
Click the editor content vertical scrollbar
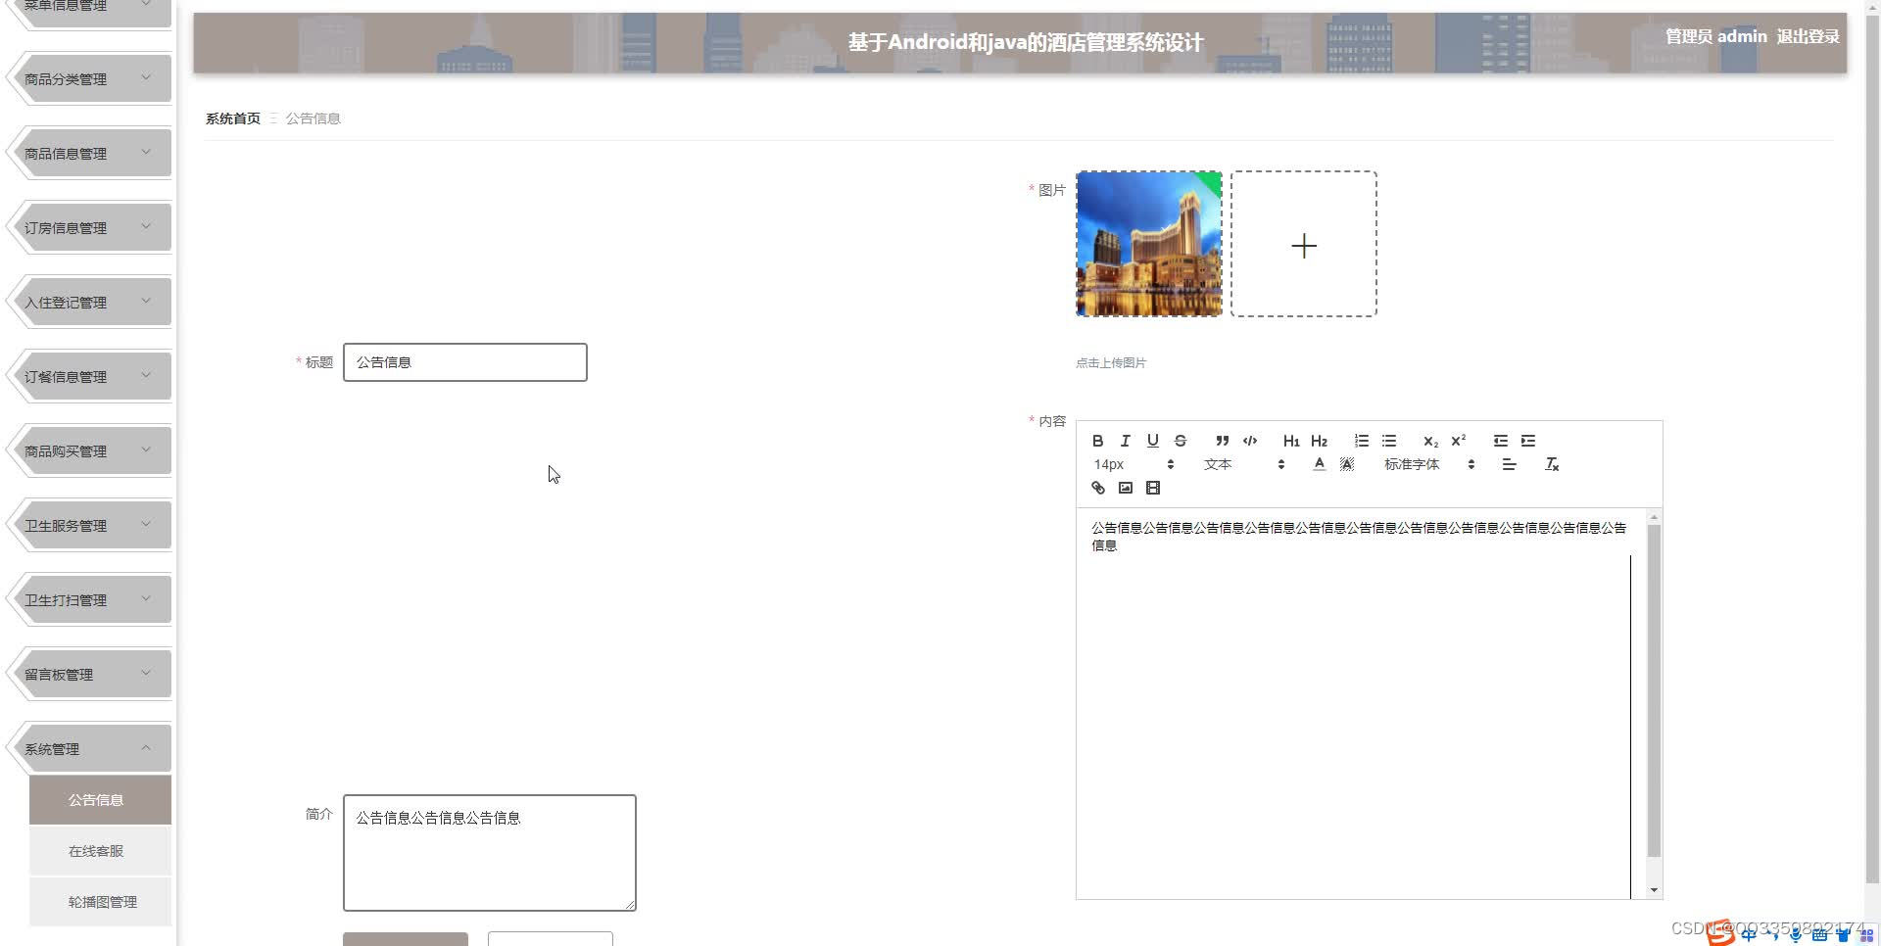click(x=1654, y=690)
